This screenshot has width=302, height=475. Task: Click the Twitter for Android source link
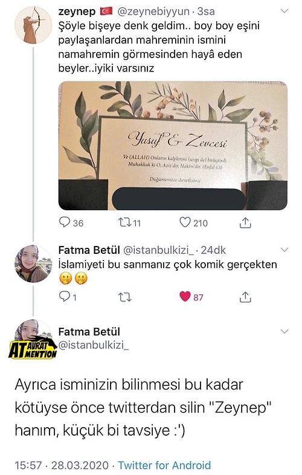click(164, 465)
